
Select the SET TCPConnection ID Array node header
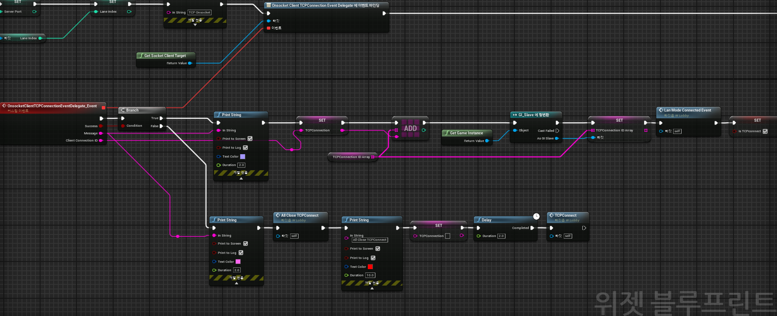pyautogui.click(x=619, y=120)
